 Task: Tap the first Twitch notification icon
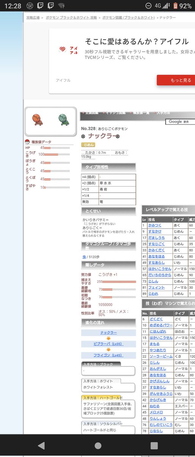pos(41,6)
